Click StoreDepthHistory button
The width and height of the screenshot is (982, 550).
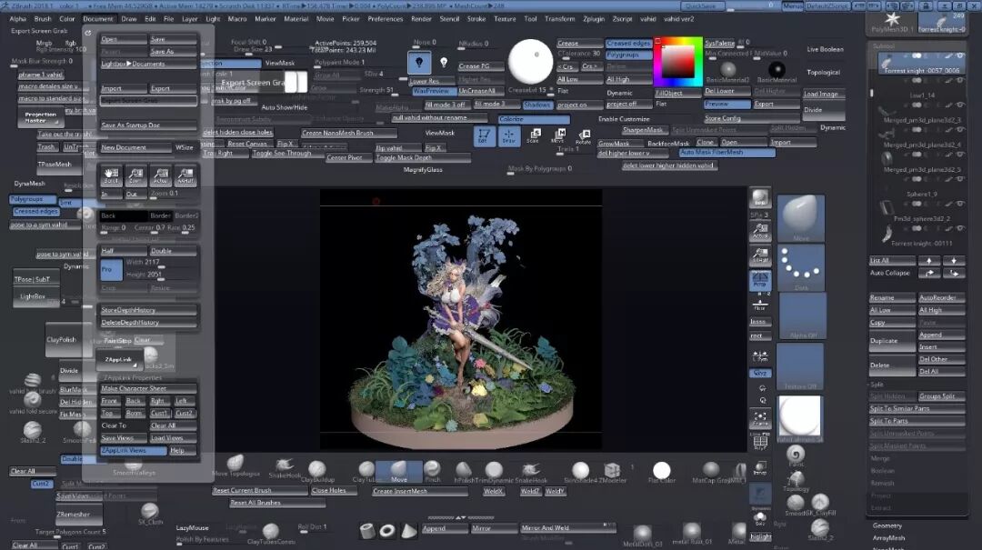point(148,310)
